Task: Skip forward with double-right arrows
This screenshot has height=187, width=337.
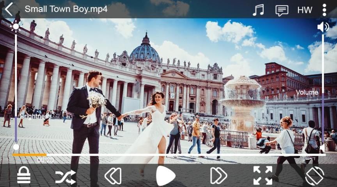Action: (218, 176)
